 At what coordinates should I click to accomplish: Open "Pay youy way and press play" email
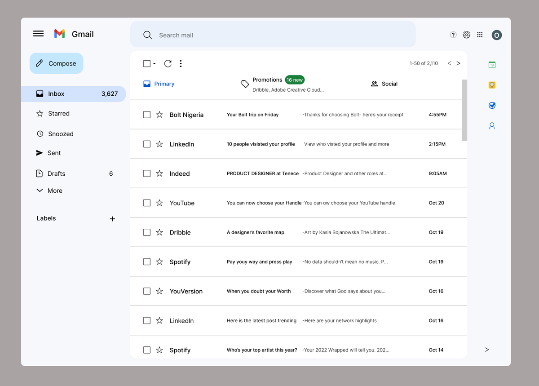pyautogui.click(x=260, y=262)
